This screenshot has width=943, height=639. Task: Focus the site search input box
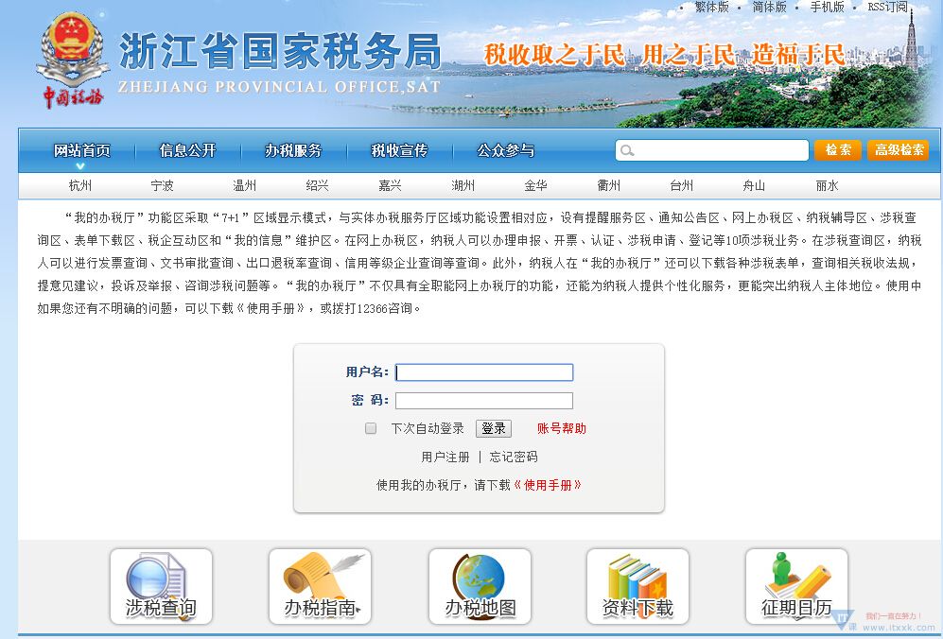[x=712, y=150]
